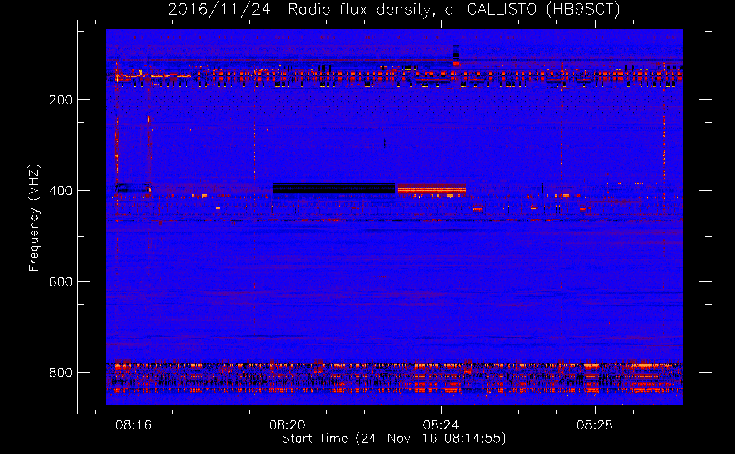Click the 200 frequency tick label

(61, 100)
